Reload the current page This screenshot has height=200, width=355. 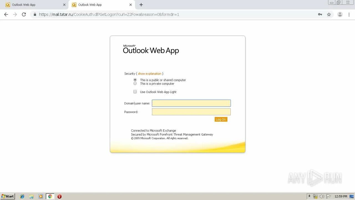24,14
